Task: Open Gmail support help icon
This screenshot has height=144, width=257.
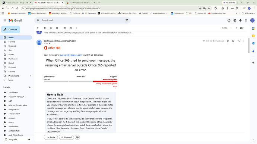Action: coord(229,20)
